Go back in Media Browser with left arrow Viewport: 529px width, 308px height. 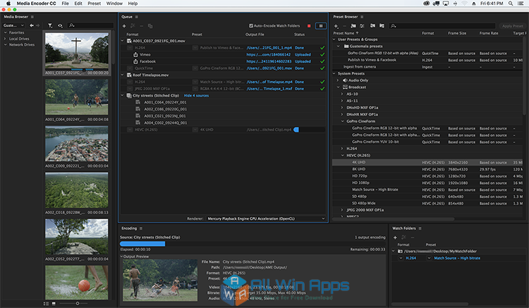point(31,25)
